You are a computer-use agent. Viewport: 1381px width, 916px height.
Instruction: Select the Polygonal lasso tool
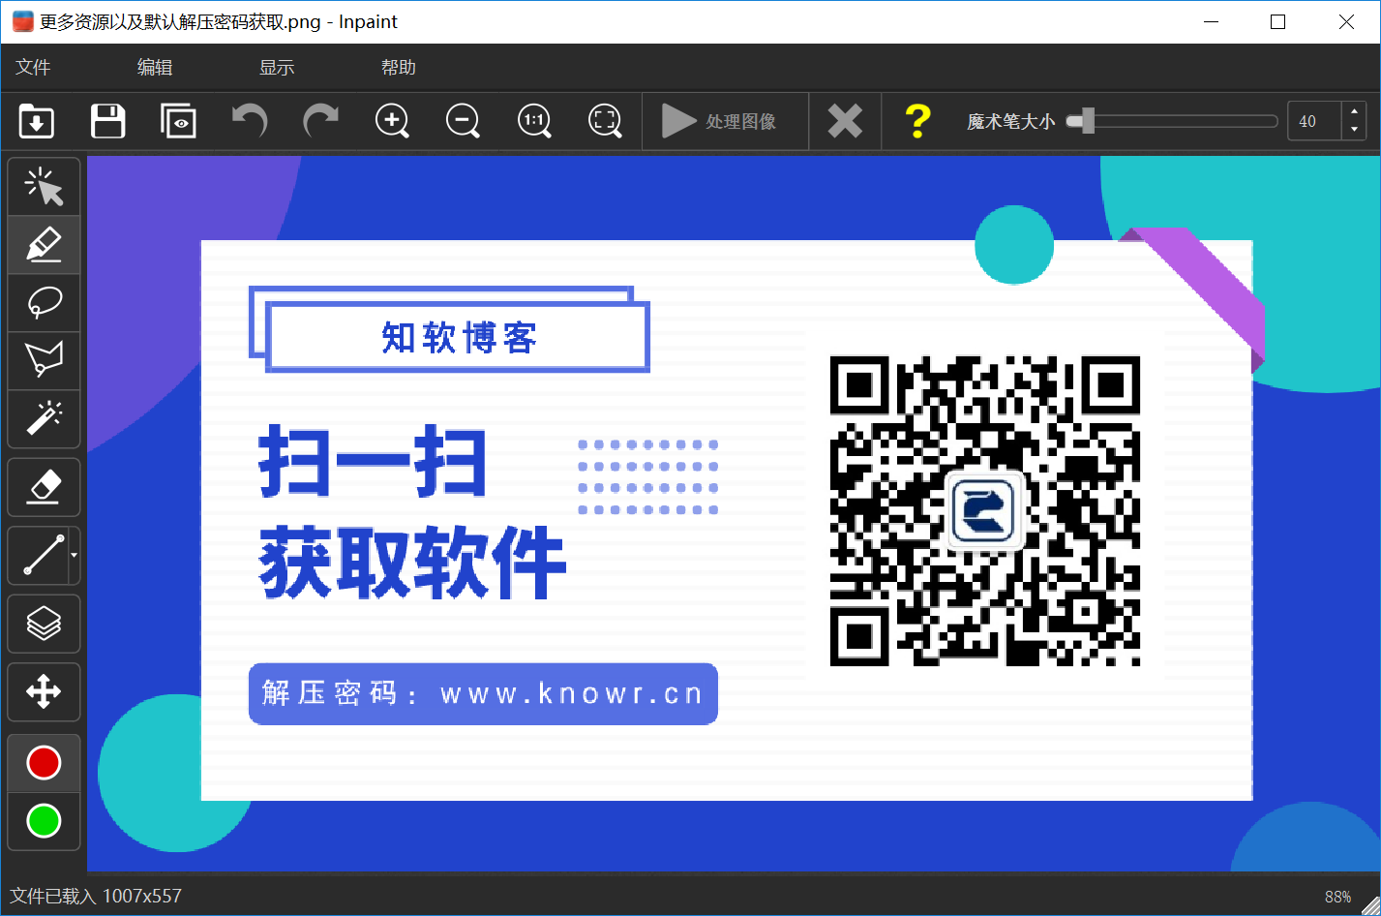tap(44, 360)
